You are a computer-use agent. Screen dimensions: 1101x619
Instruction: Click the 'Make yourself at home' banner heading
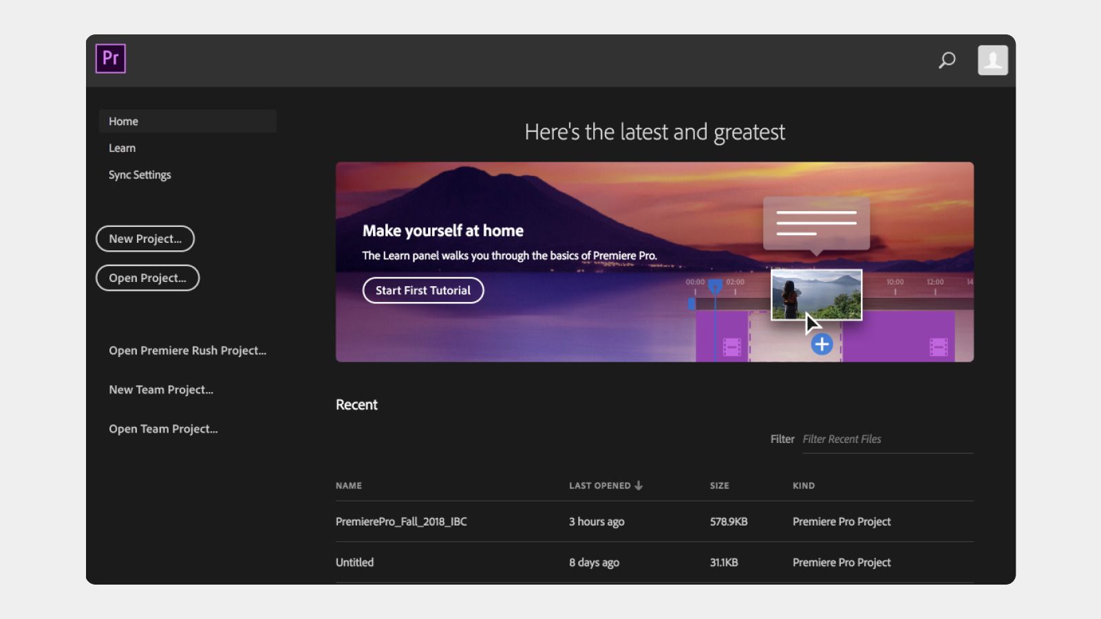click(443, 231)
